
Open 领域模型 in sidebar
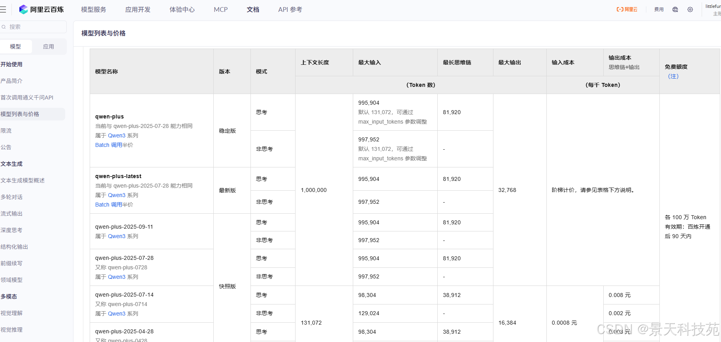pyautogui.click(x=11, y=280)
